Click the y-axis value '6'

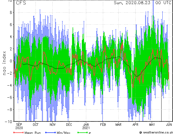tap(11, 25)
